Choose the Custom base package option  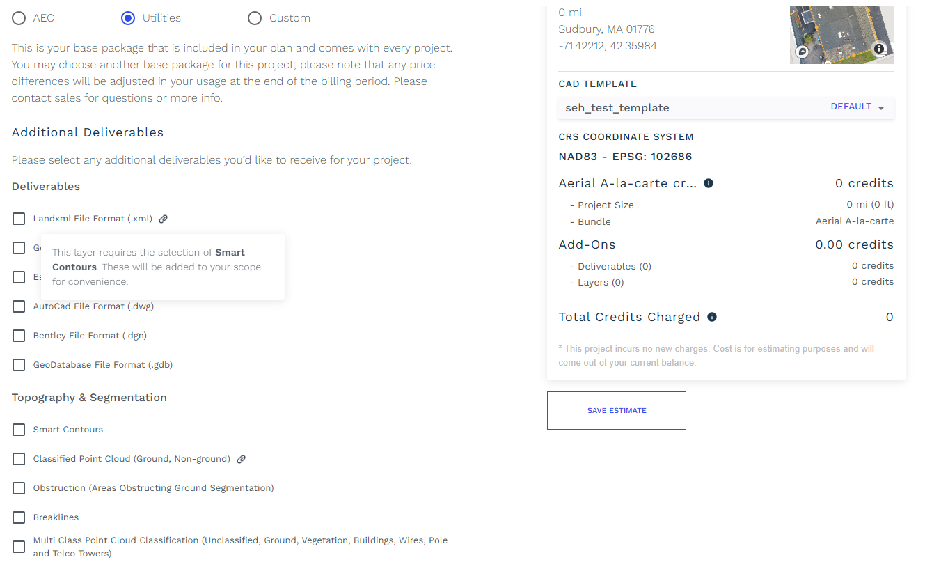click(255, 18)
